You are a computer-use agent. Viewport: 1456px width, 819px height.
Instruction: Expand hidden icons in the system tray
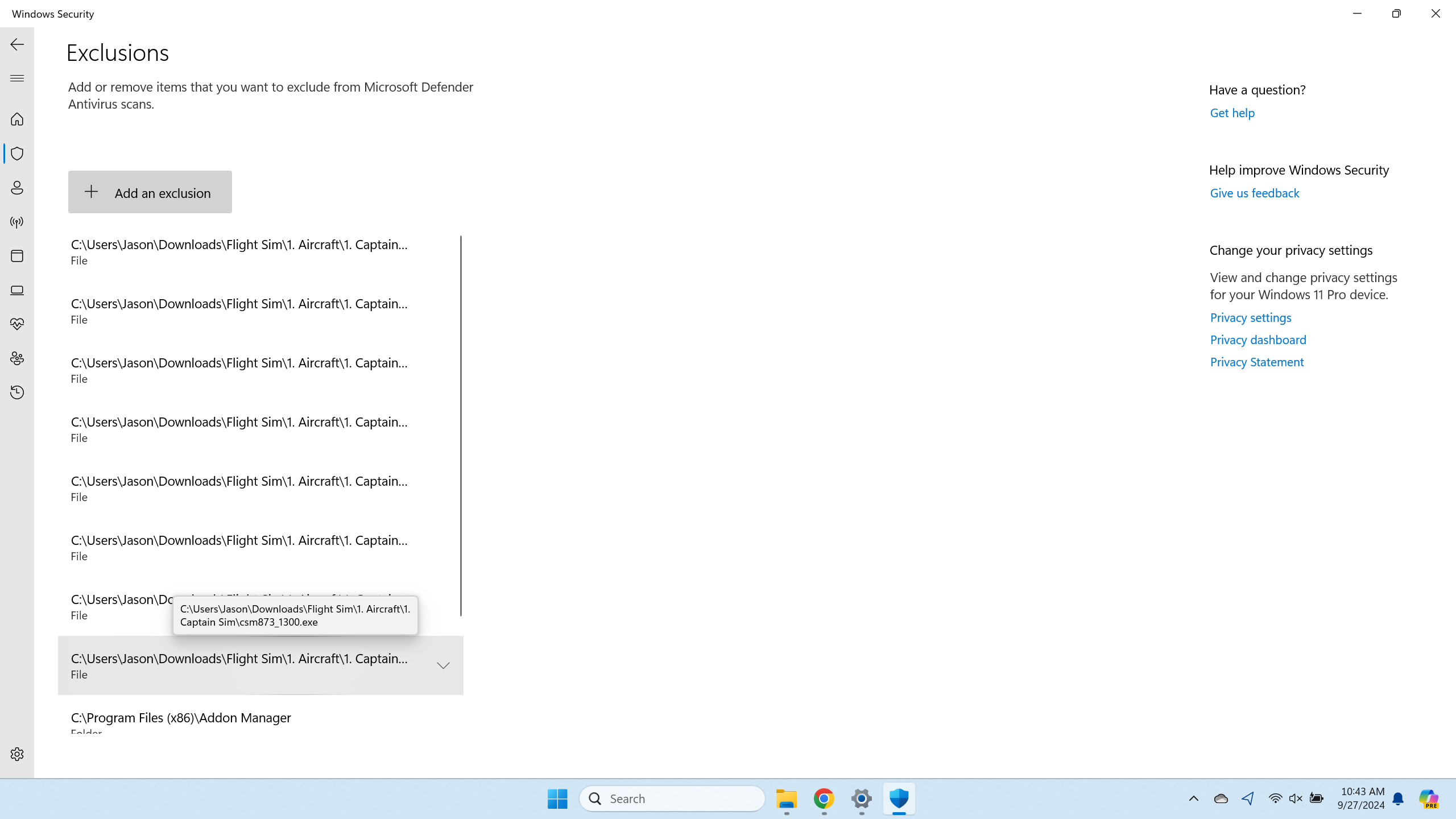tap(1193, 798)
